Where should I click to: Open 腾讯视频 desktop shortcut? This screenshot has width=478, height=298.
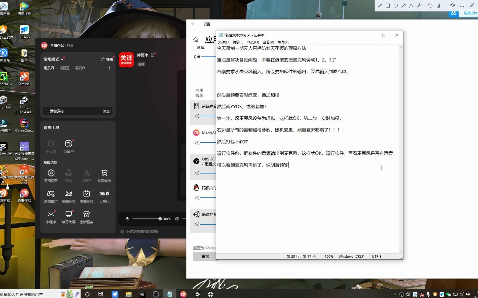(24, 9)
